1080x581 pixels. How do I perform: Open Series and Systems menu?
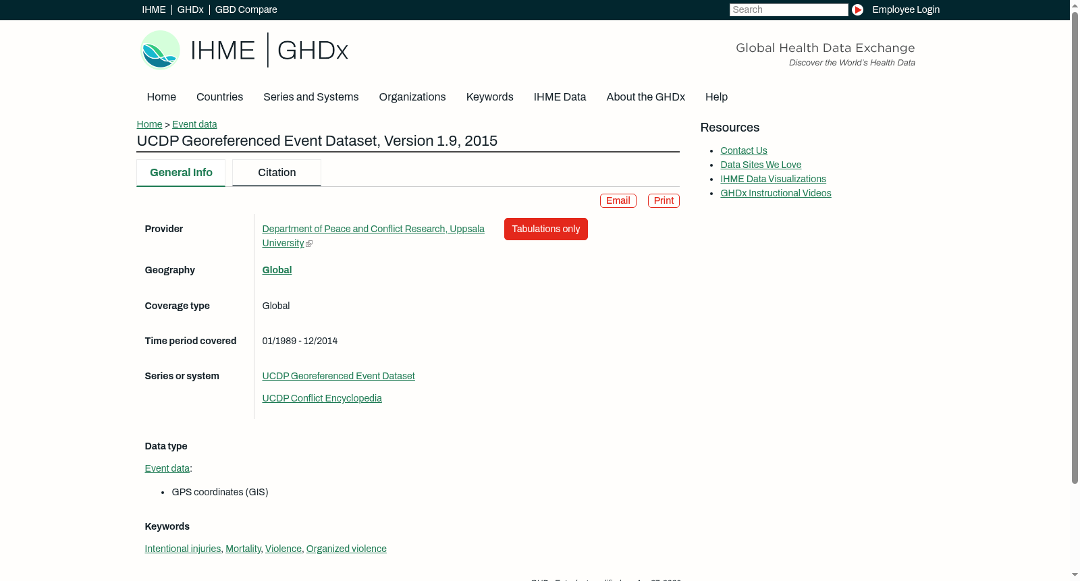(x=311, y=97)
